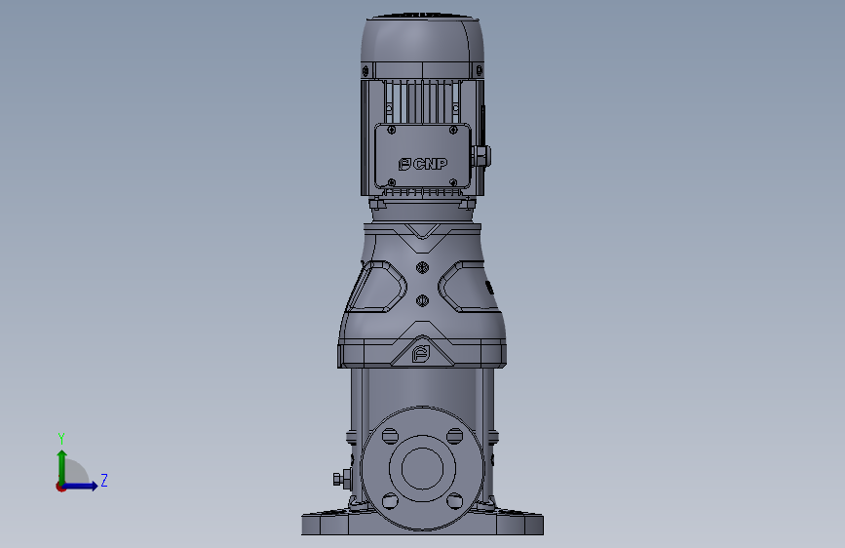Select the upper-left bolt hole on the flange
The image size is (845, 548).
click(390, 436)
